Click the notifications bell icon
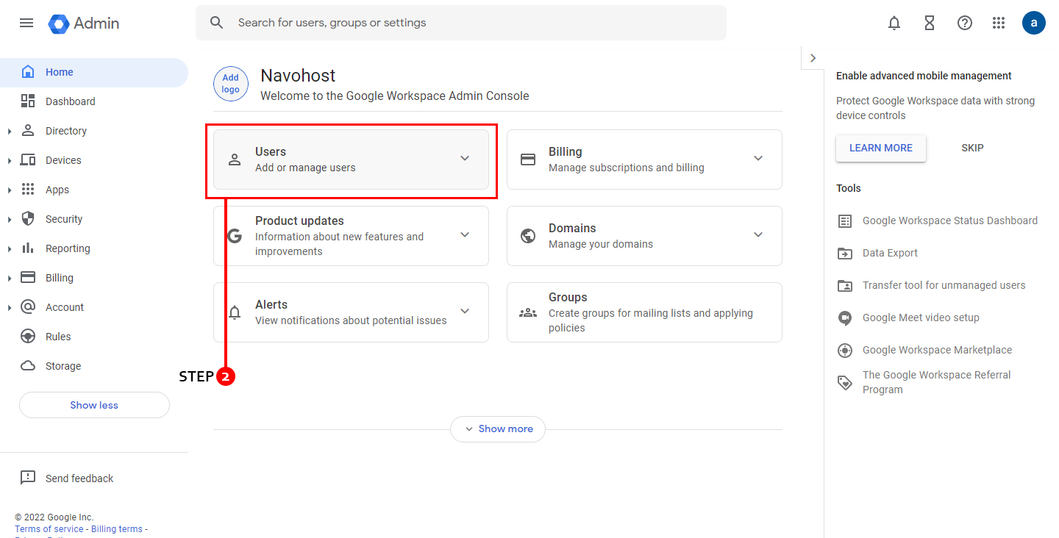1059x538 pixels. 894,23
